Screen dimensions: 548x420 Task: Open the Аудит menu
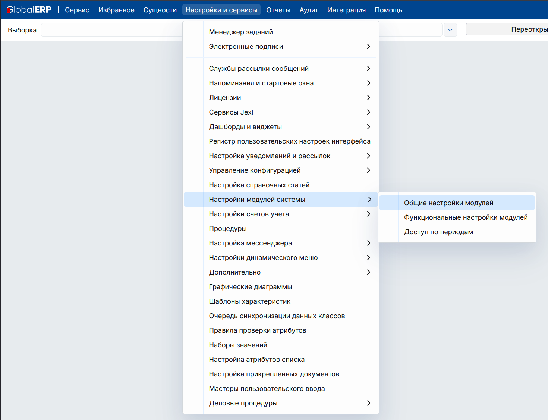tap(309, 10)
